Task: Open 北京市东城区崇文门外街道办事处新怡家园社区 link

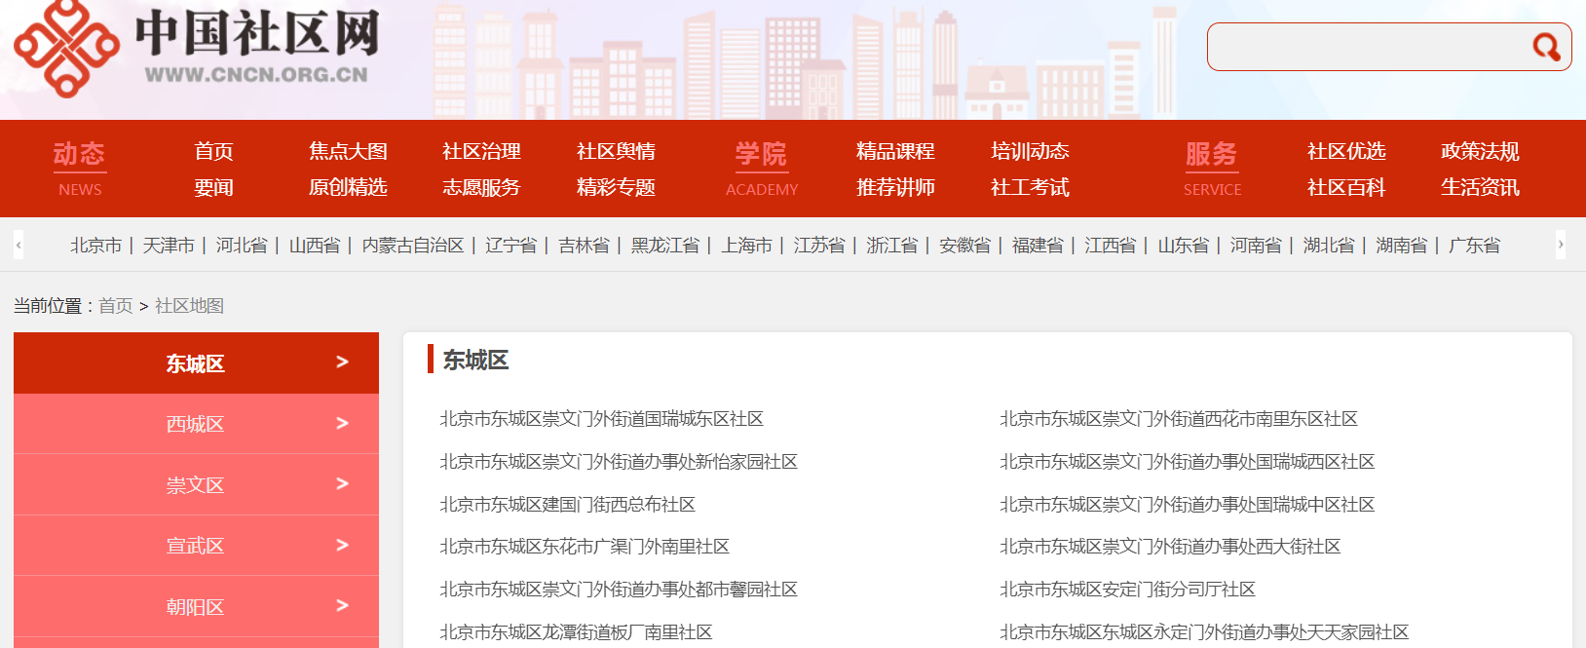Action: pyautogui.click(x=619, y=462)
